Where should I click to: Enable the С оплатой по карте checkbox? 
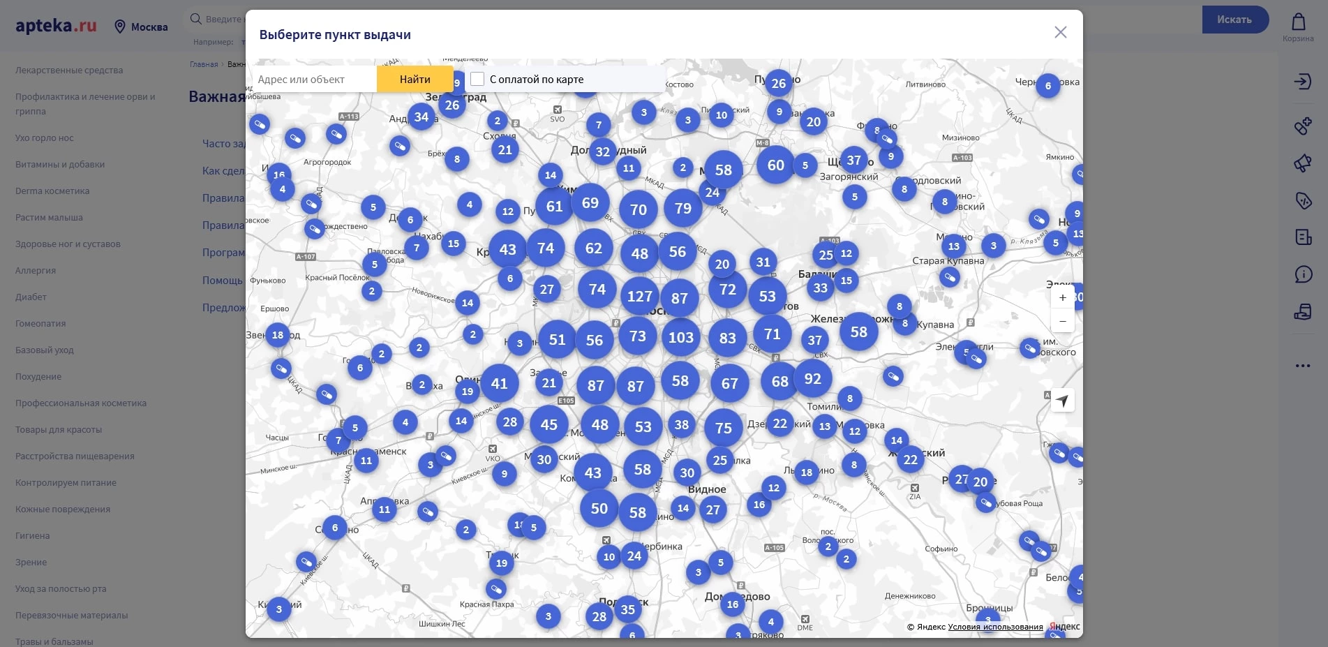click(478, 80)
